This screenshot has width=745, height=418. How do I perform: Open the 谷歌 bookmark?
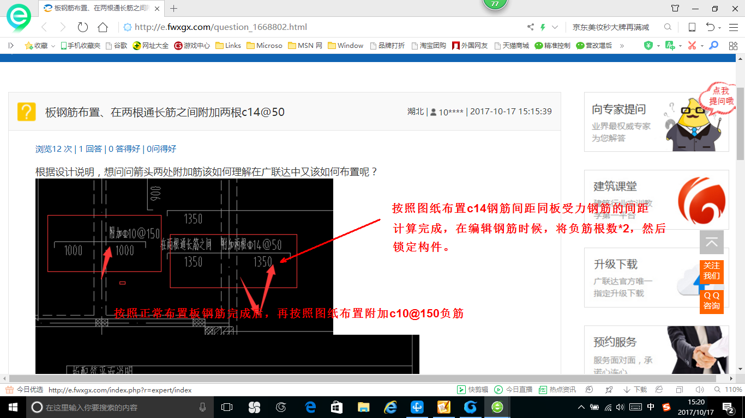tap(117, 46)
